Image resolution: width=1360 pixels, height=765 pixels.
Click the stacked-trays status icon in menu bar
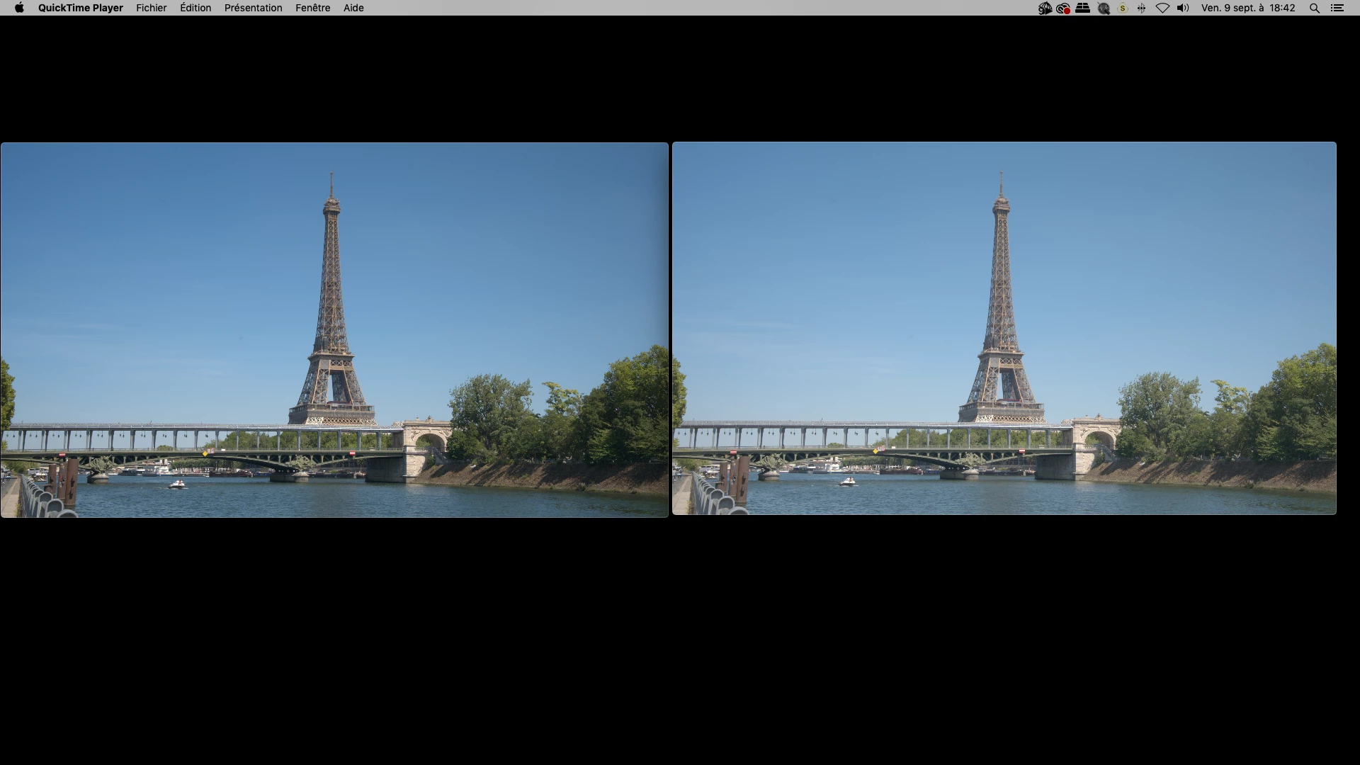click(1082, 8)
